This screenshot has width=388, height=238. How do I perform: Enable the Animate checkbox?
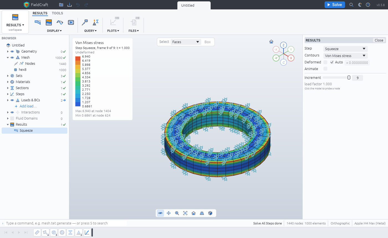point(325,69)
